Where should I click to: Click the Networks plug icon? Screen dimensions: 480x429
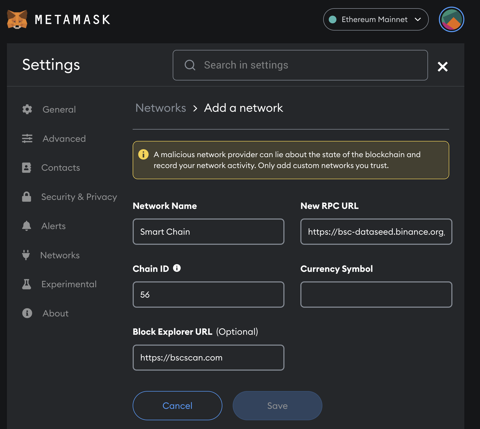26,255
